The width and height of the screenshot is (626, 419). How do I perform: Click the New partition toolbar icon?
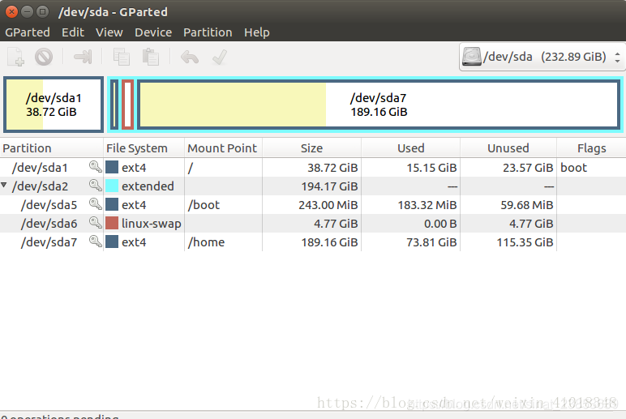click(x=16, y=57)
